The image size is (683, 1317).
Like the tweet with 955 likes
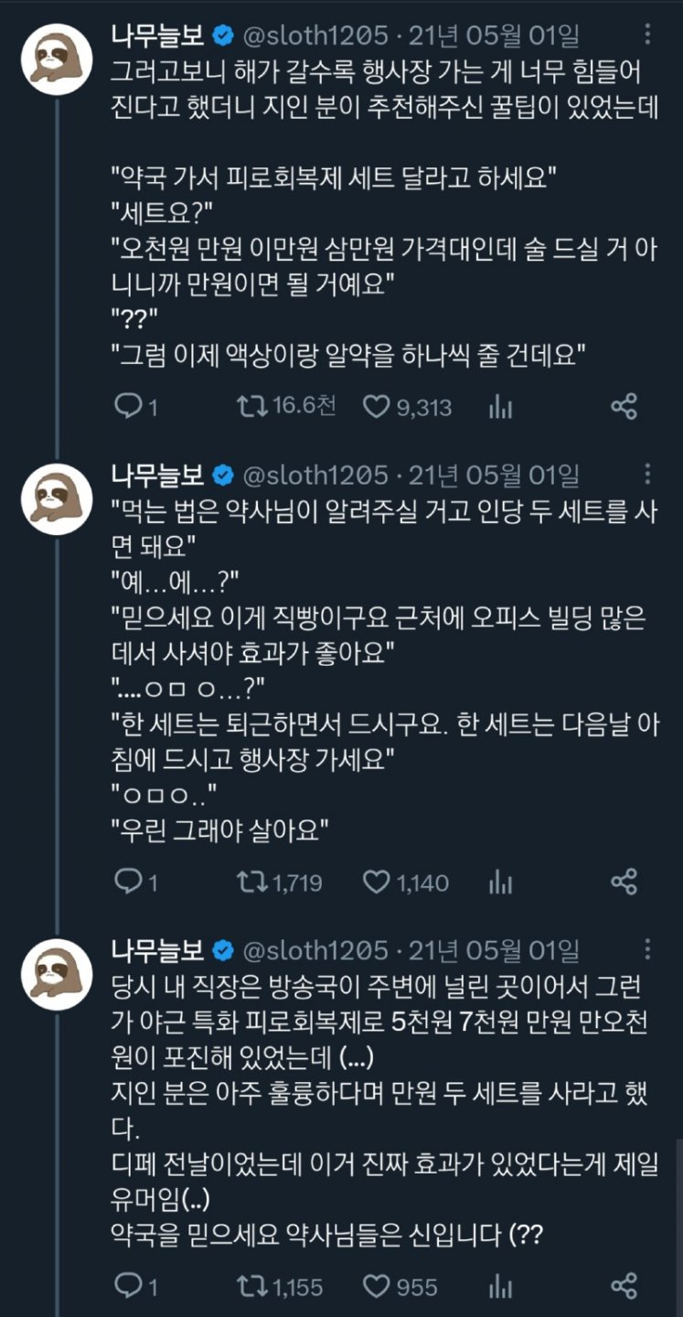point(377,1286)
